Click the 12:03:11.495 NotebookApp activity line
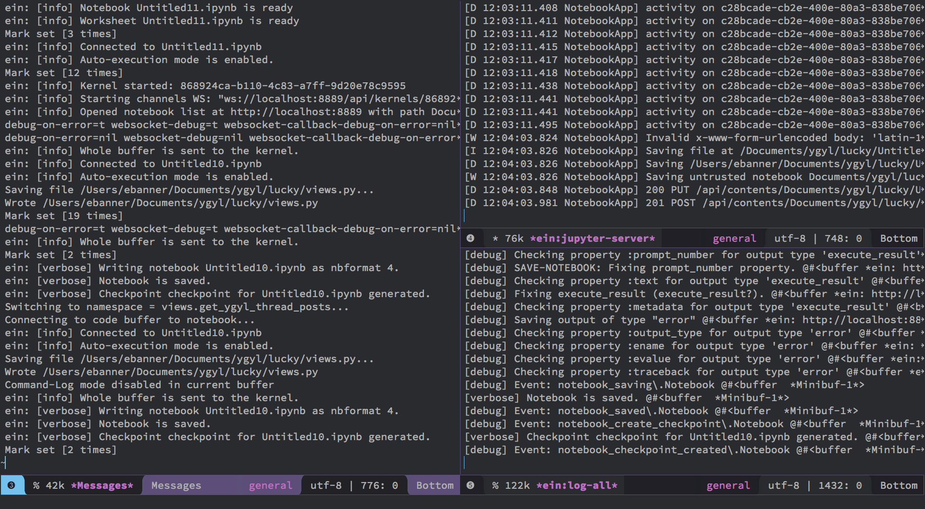The width and height of the screenshot is (925, 509). 694,125
